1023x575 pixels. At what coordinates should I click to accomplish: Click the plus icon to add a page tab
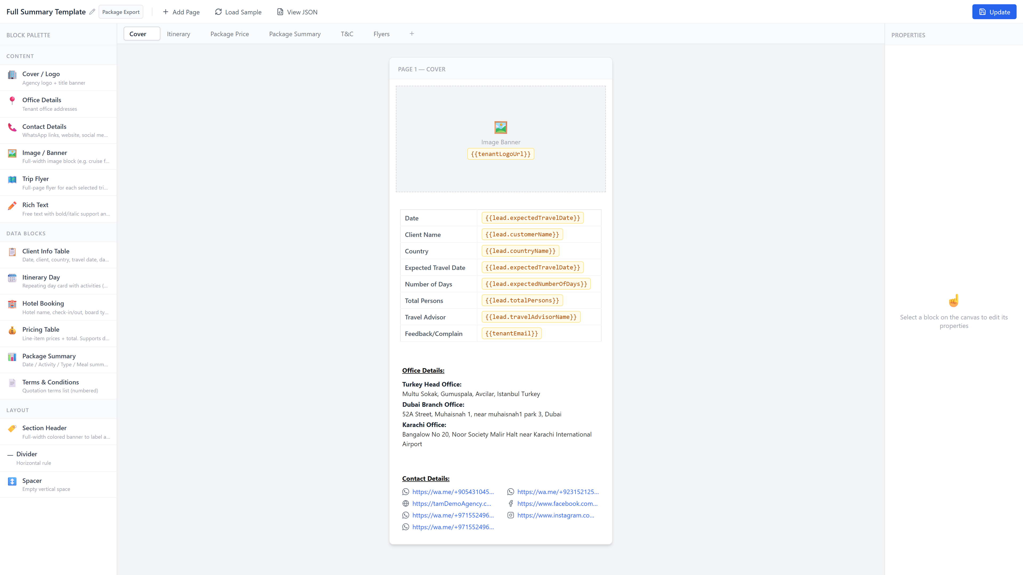[412, 34]
